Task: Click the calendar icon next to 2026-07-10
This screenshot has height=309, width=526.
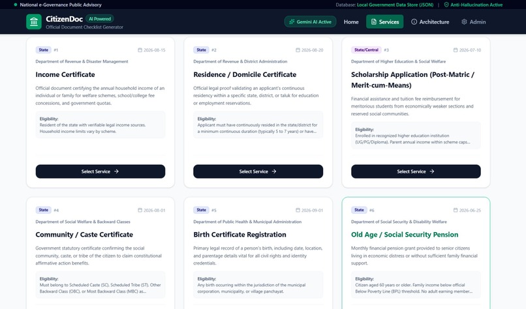Action: click(x=456, y=50)
